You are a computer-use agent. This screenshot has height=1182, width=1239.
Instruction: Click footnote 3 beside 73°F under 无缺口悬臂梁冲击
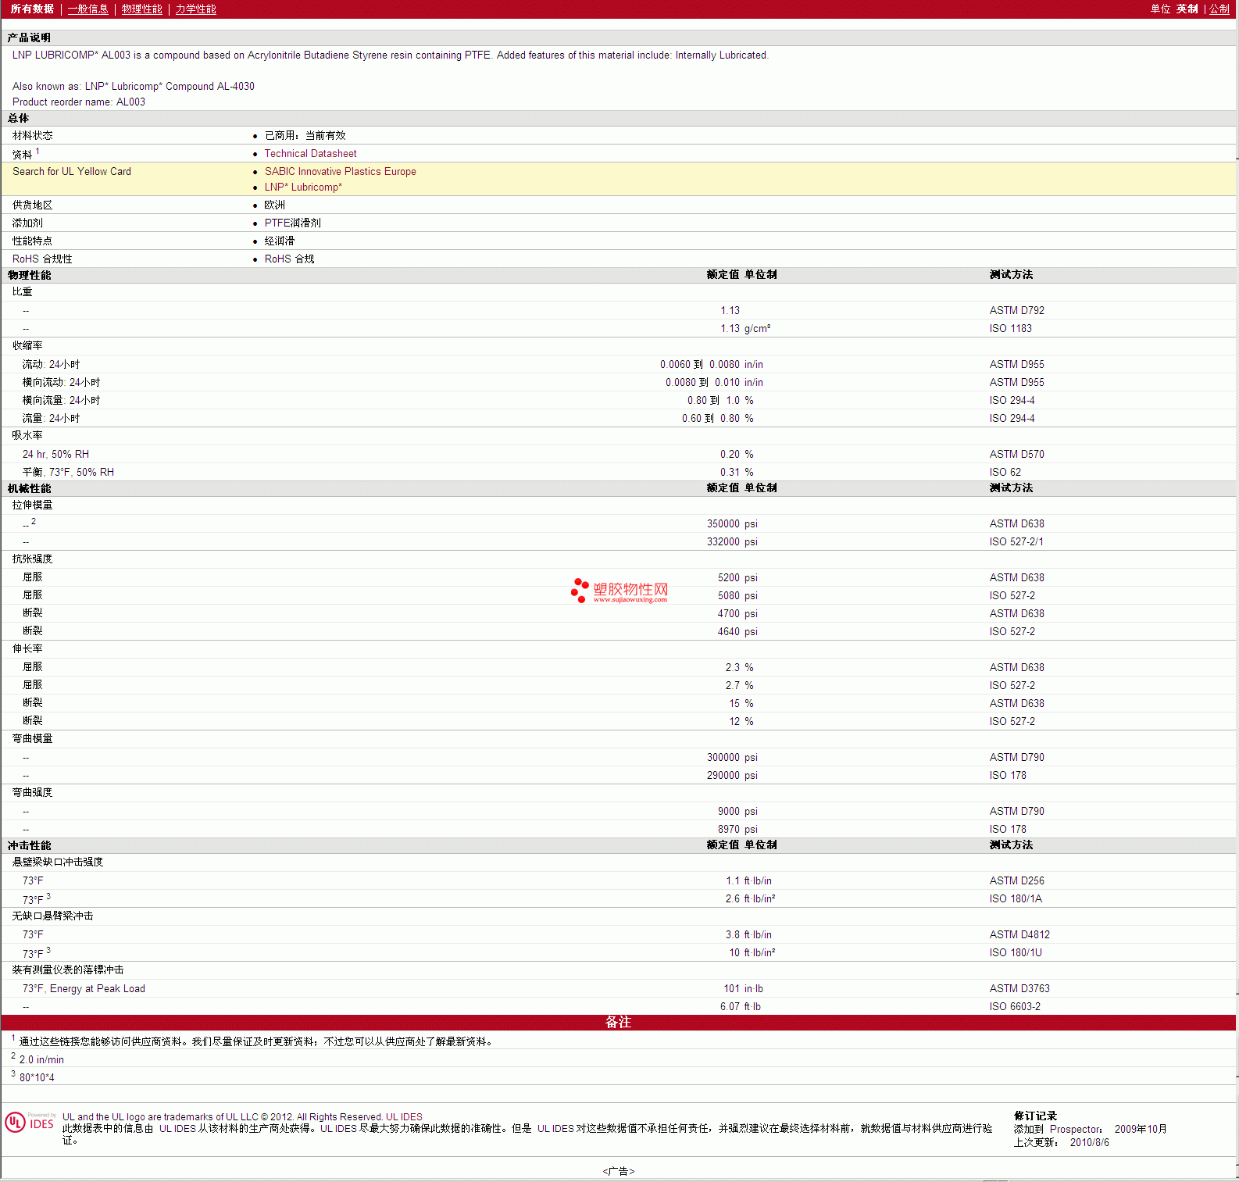48,950
